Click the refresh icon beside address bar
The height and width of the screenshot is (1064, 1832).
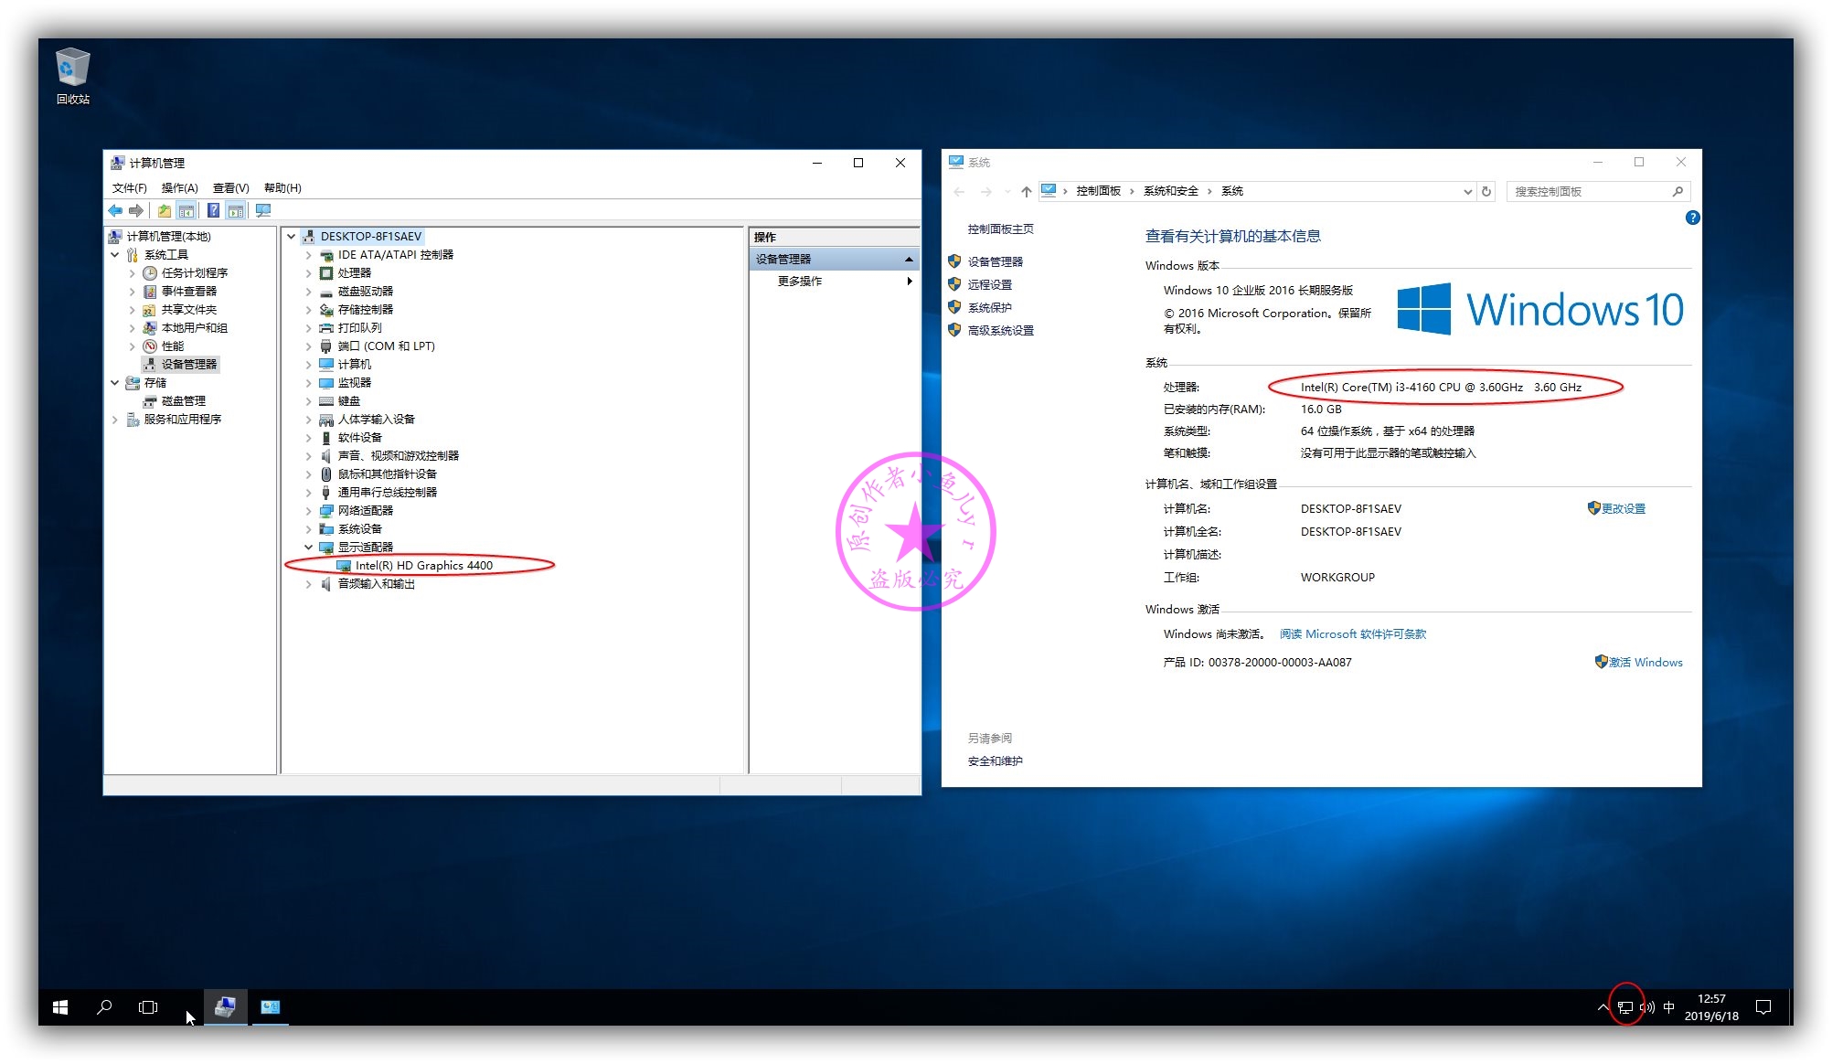pyautogui.click(x=1486, y=192)
